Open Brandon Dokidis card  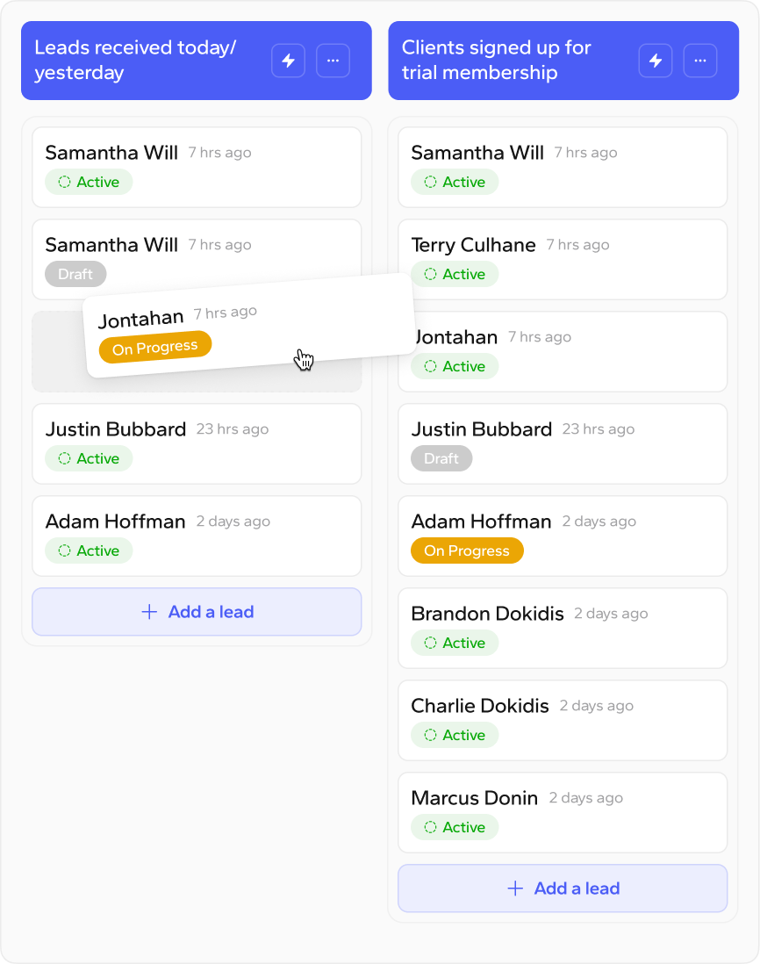pyautogui.click(x=563, y=629)
